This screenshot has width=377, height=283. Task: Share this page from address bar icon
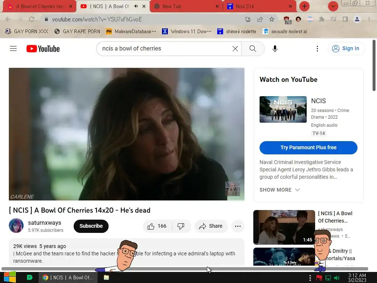click(x=260, y=19)
